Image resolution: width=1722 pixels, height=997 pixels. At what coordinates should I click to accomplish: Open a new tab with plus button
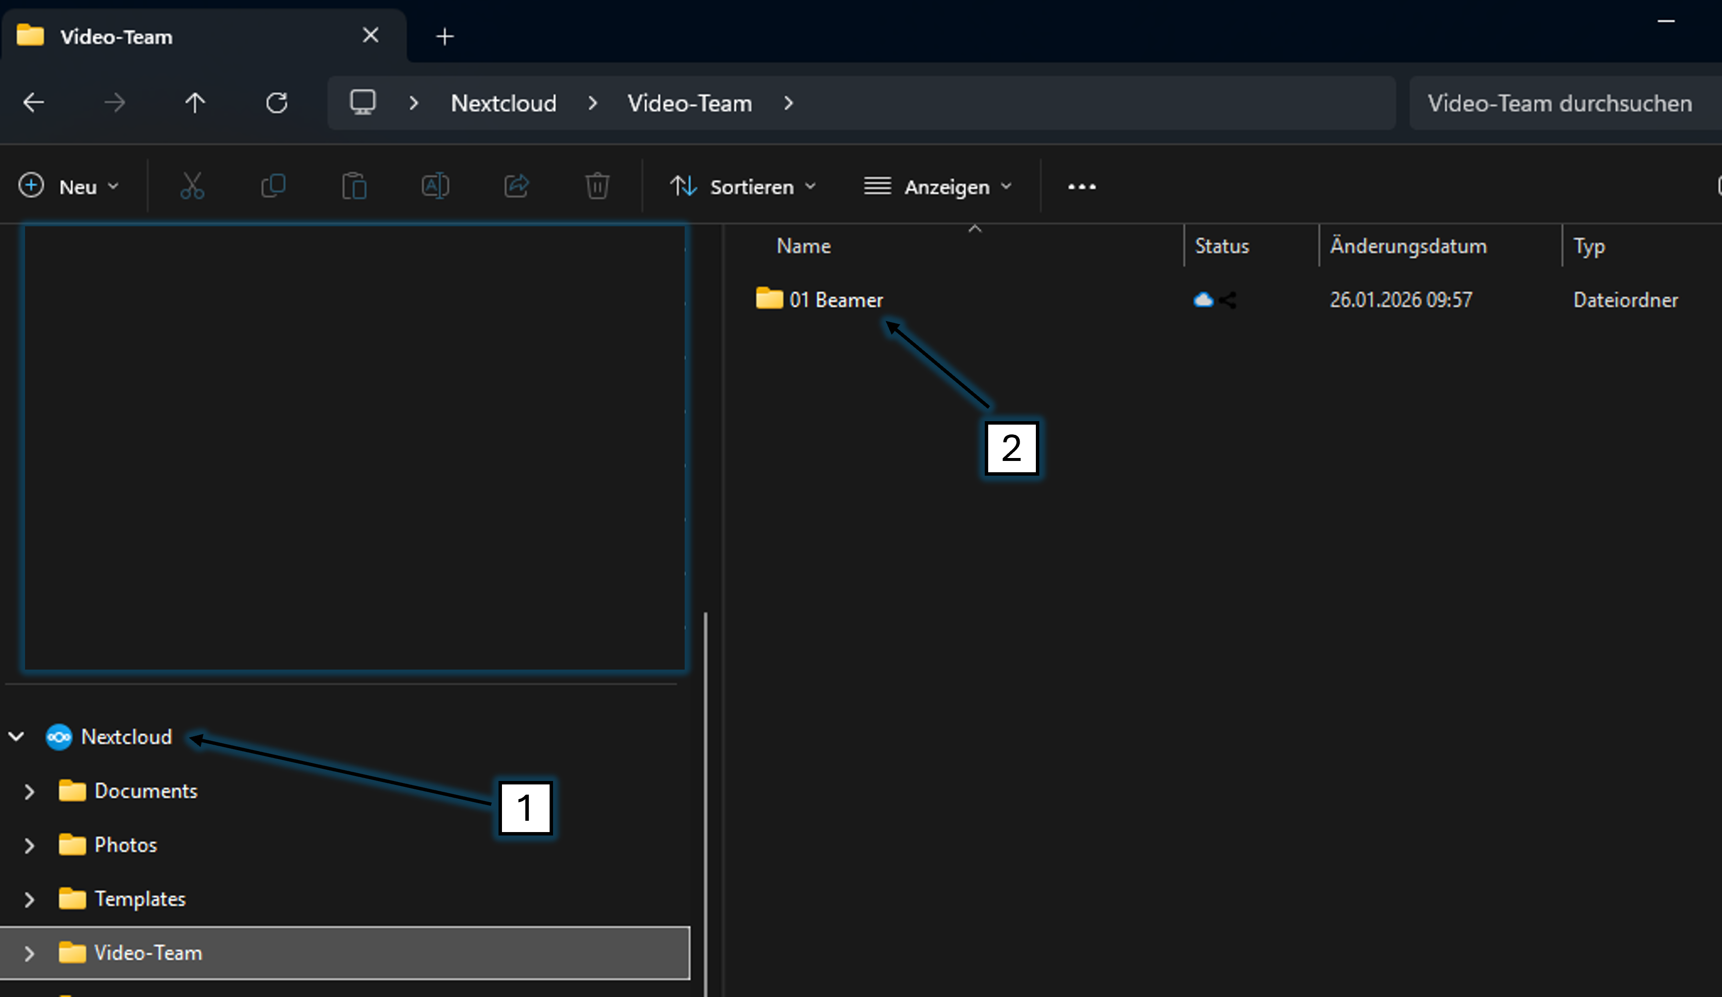tap(445, 36)
